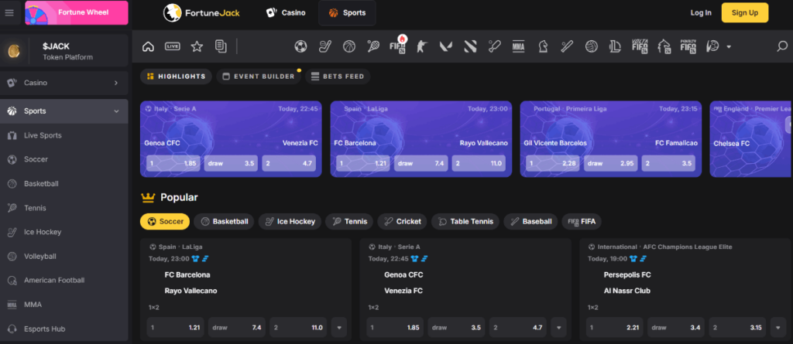The width and height of the screenshot is (793, 344).
Task: Select Valorant V-shaped icon
Action: (x=445, y=46)
